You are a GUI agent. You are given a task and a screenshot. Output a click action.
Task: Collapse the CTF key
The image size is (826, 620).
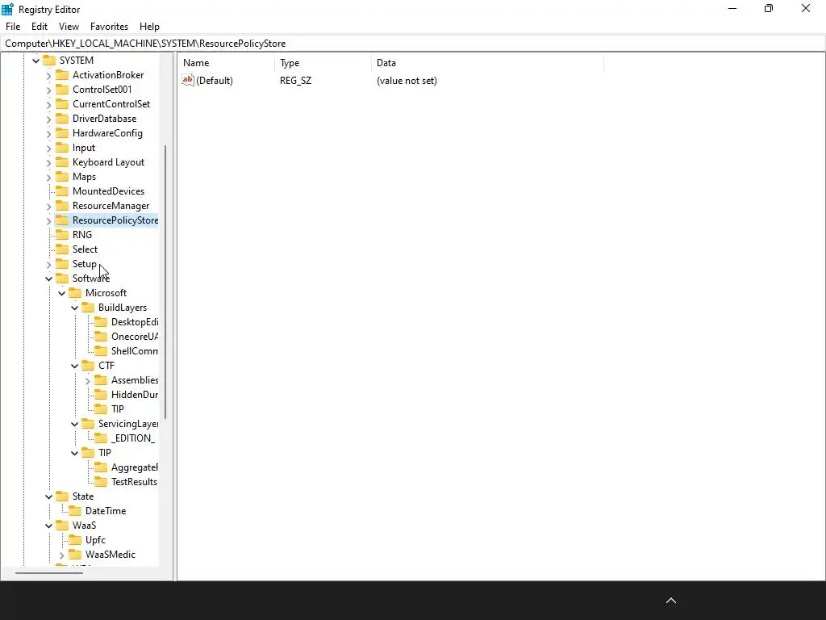click(74, 366)
